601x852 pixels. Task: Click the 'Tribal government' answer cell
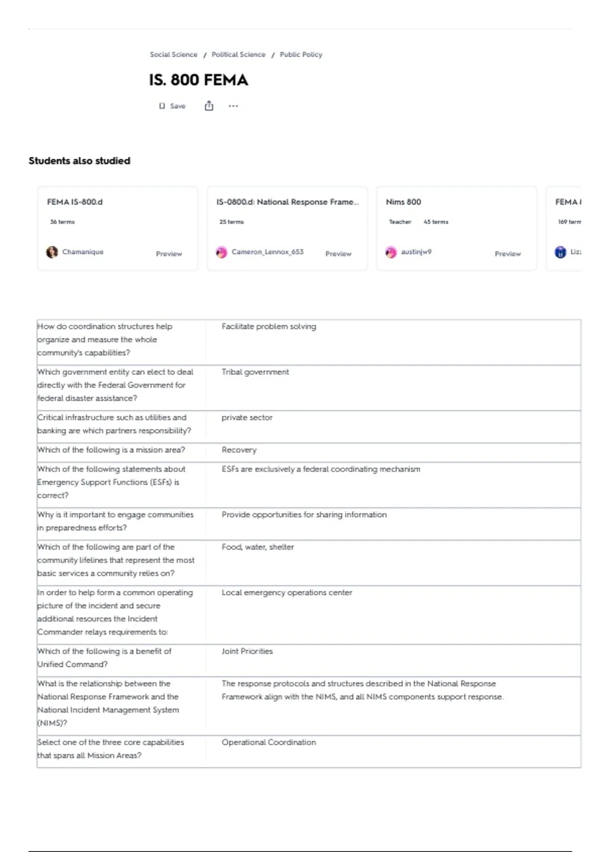tap(393, 387)
